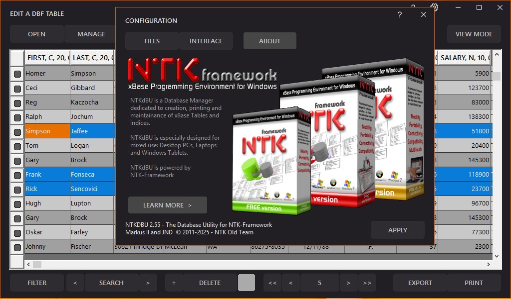Screen dimensions: 511x299
Task: Select the cell 'Fonseca'
Action: pos(92,175)
